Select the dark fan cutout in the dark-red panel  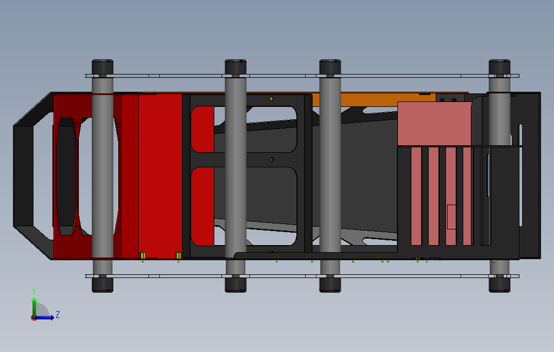pos(66,176)
